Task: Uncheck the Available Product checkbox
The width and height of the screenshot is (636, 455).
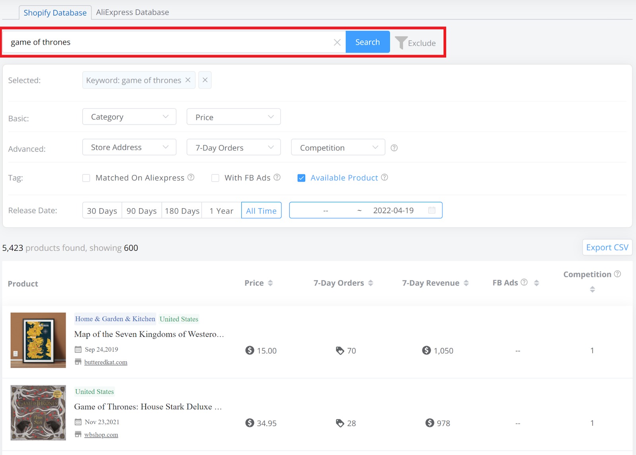Action: pos(301,178)
